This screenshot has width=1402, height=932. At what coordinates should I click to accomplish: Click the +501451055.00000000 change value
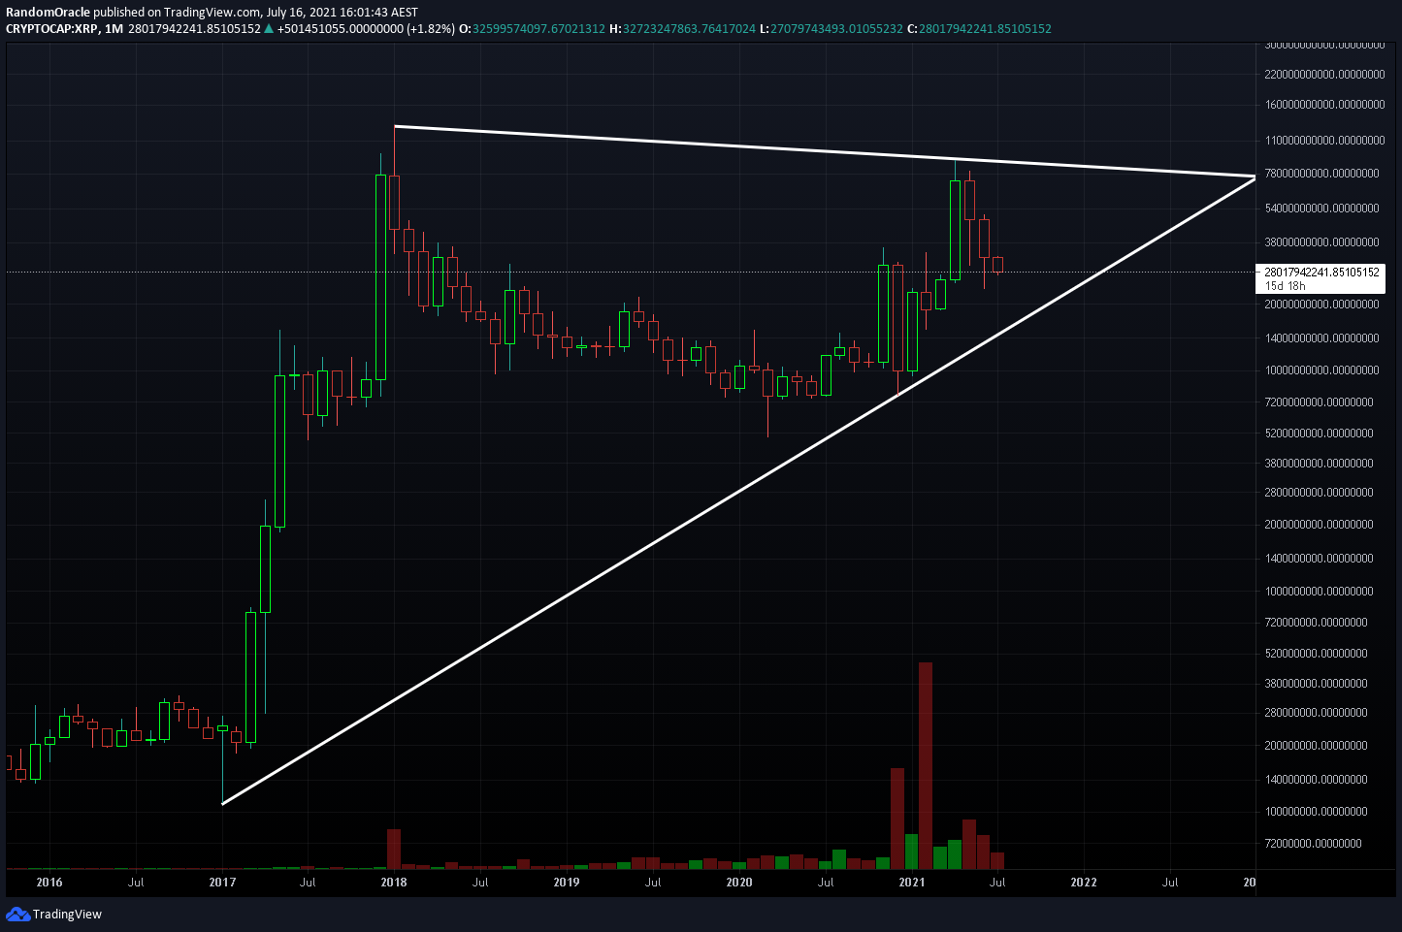[x=340, y=28]
